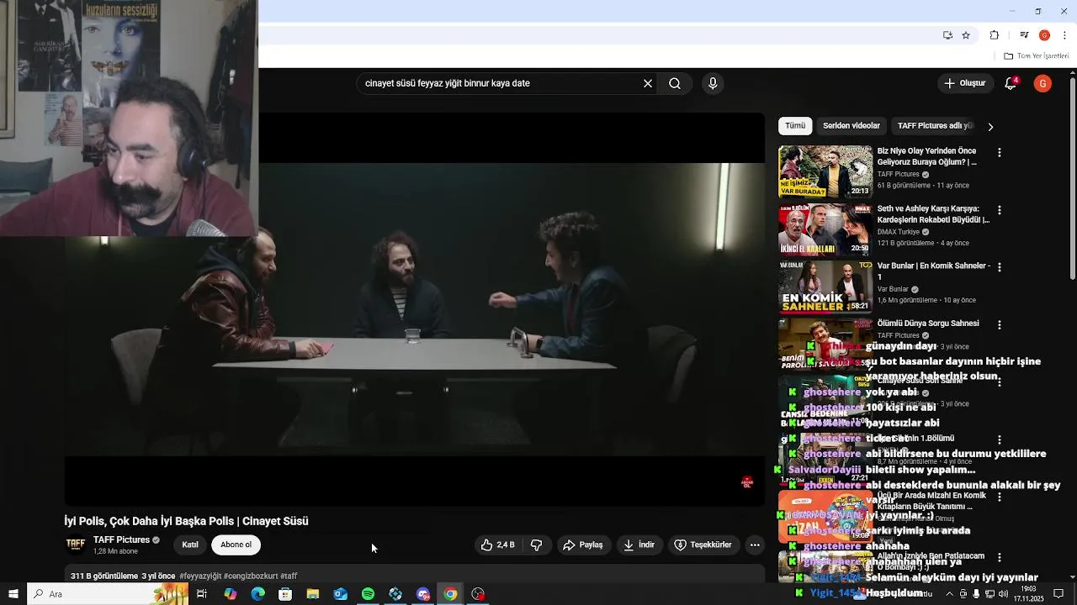Screen dimensions: 1077x605
Task: Open the Chrome media control icon
Action: (x=1024, y=35)
